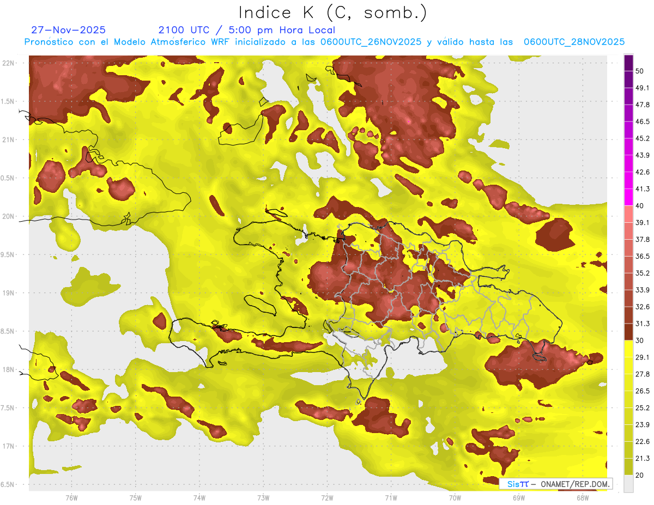Click the 75W longitude label
654x505 pixels.
click(135, 498)
